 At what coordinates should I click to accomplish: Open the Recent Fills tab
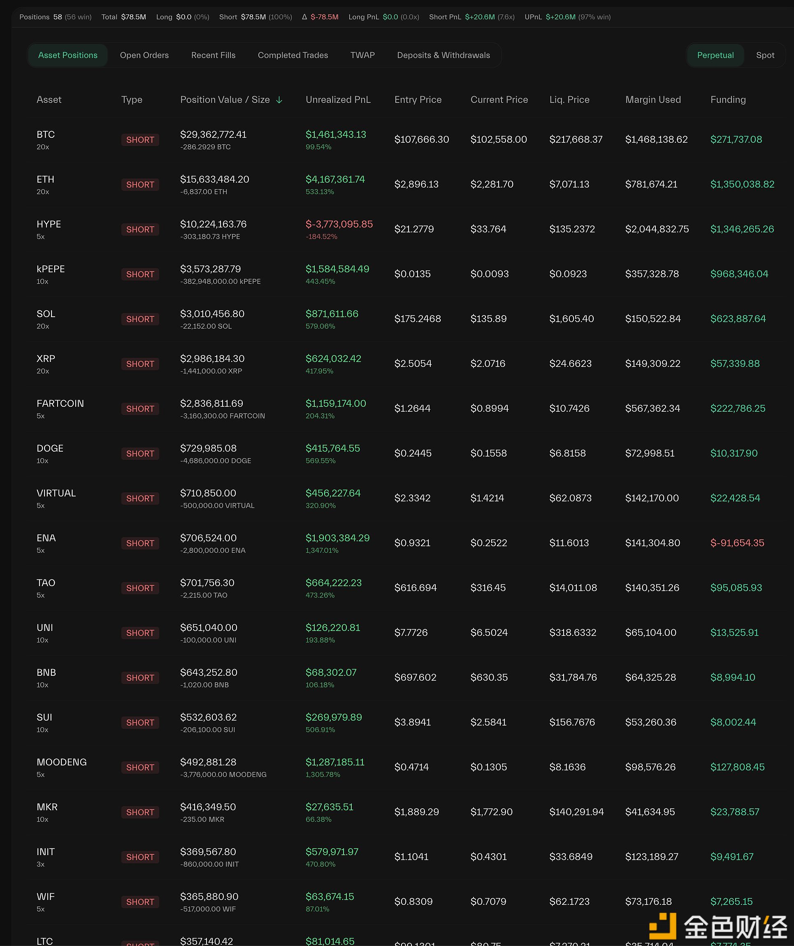(213, 56)
